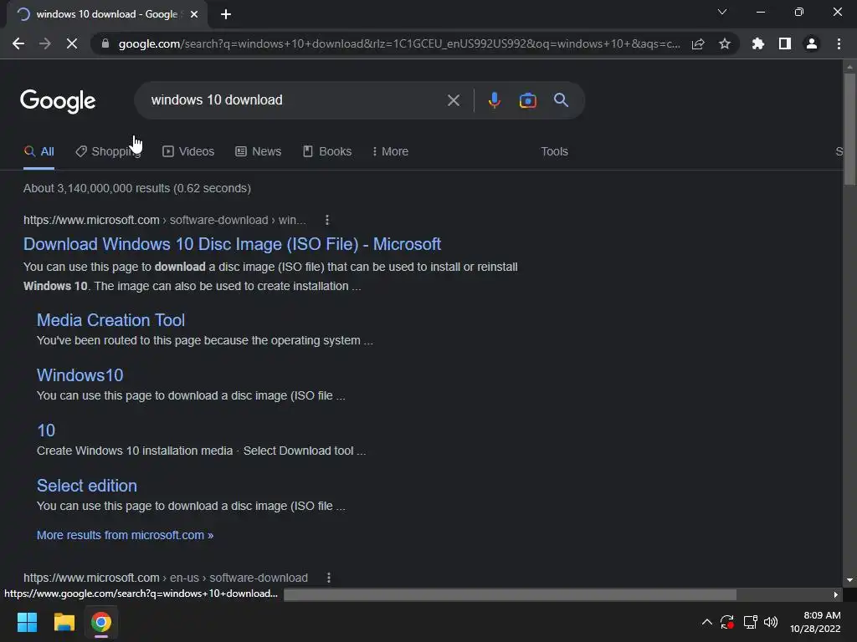Click the microsoft.com software-download URL breadcrumb
The image size is (857, 642).
point(165,220)
